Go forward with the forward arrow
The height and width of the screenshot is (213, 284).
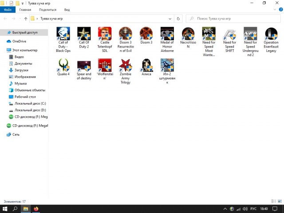pos(14,19)
